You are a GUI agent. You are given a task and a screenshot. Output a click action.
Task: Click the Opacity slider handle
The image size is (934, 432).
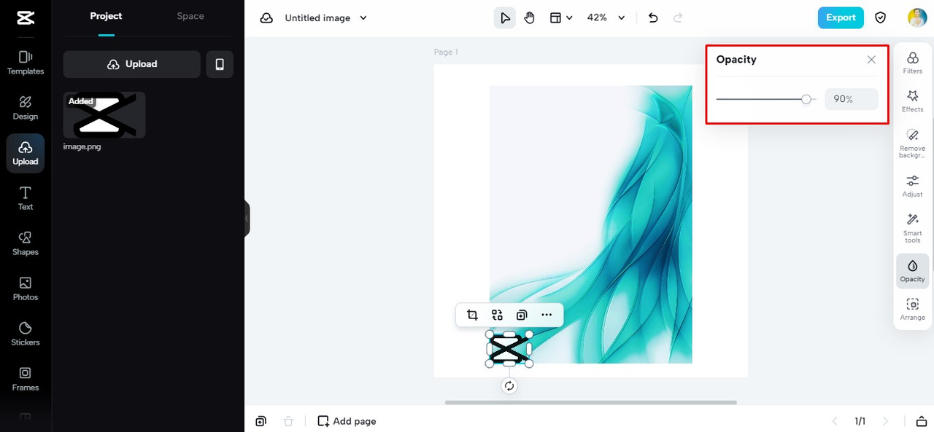coord(806,99)
